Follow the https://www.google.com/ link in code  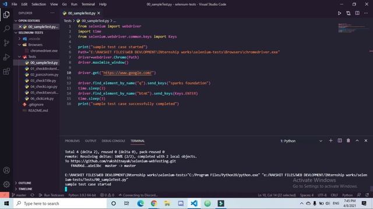pyautogui.click(x=128, y=73)
